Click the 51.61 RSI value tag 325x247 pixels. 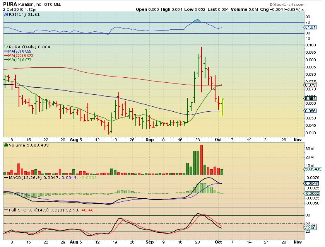[x=310, y=27]
